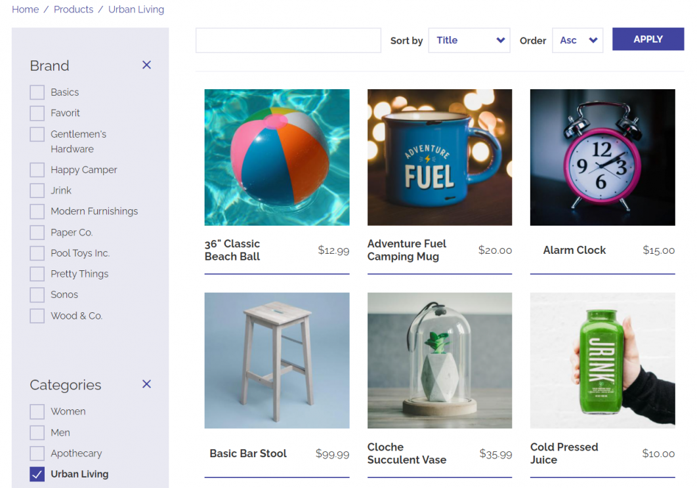The width and height of the screenshot is (697, 488).
Task: Enable the Sonos brand filter
Action: coord(37,295)
